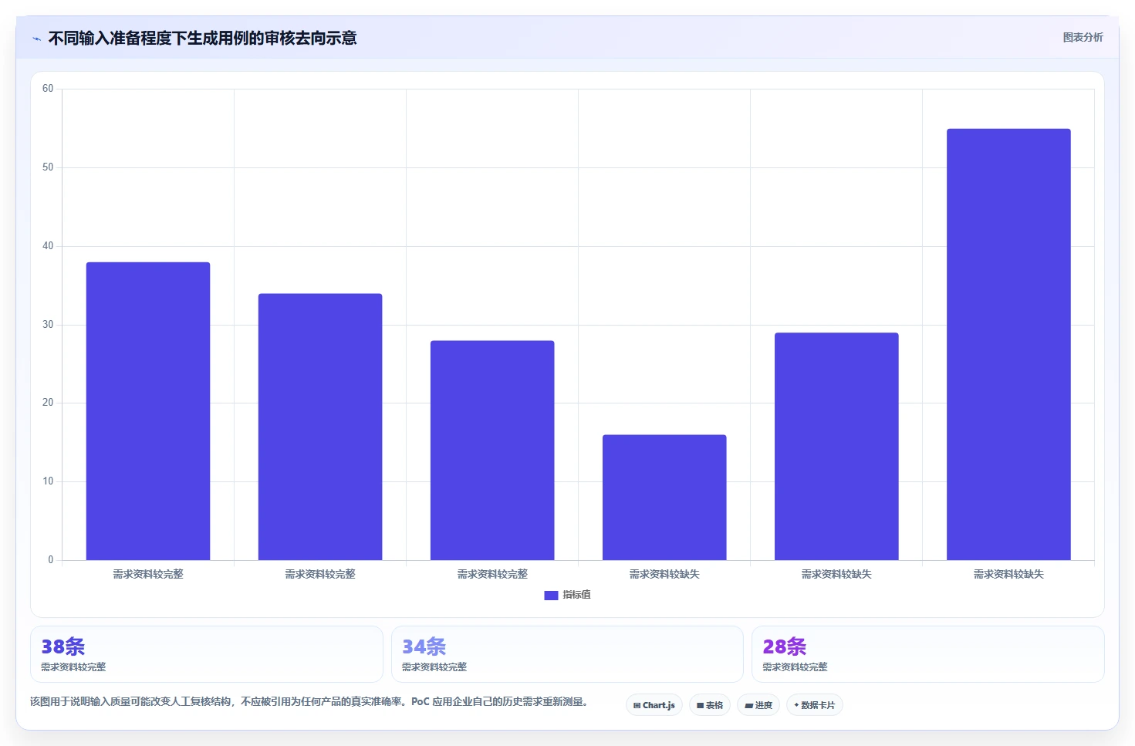Open the 34条 data card
The image size is (1135, 746).
[567, 654]
